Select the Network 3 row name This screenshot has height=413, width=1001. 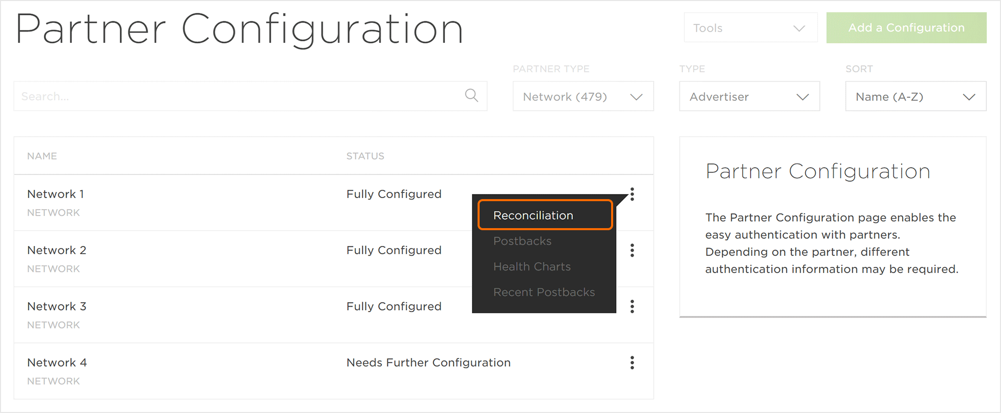(x=57, y=306)
